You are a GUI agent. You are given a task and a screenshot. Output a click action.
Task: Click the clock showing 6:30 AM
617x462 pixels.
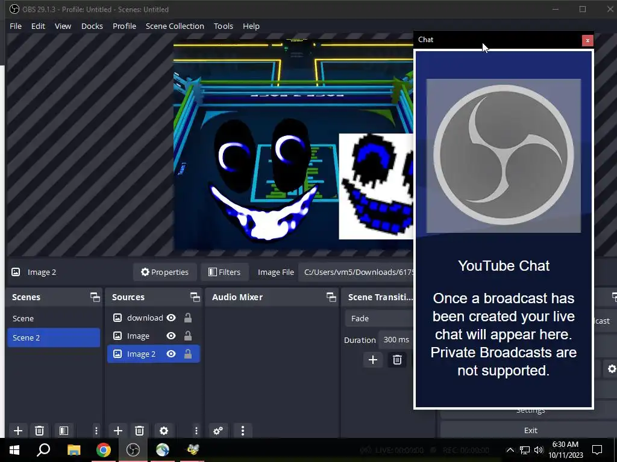pyautogui.click(x=565, y=450)
